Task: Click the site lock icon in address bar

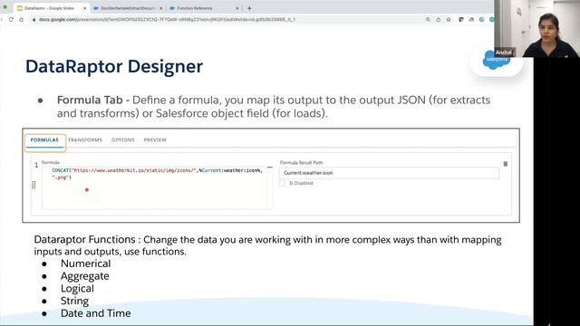Action: [34, 20]
